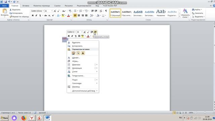The width and height of the screenshot is (215, 121).
Task: Open the Select (Выделить) dropdown
Action: [x=198, y=16]
